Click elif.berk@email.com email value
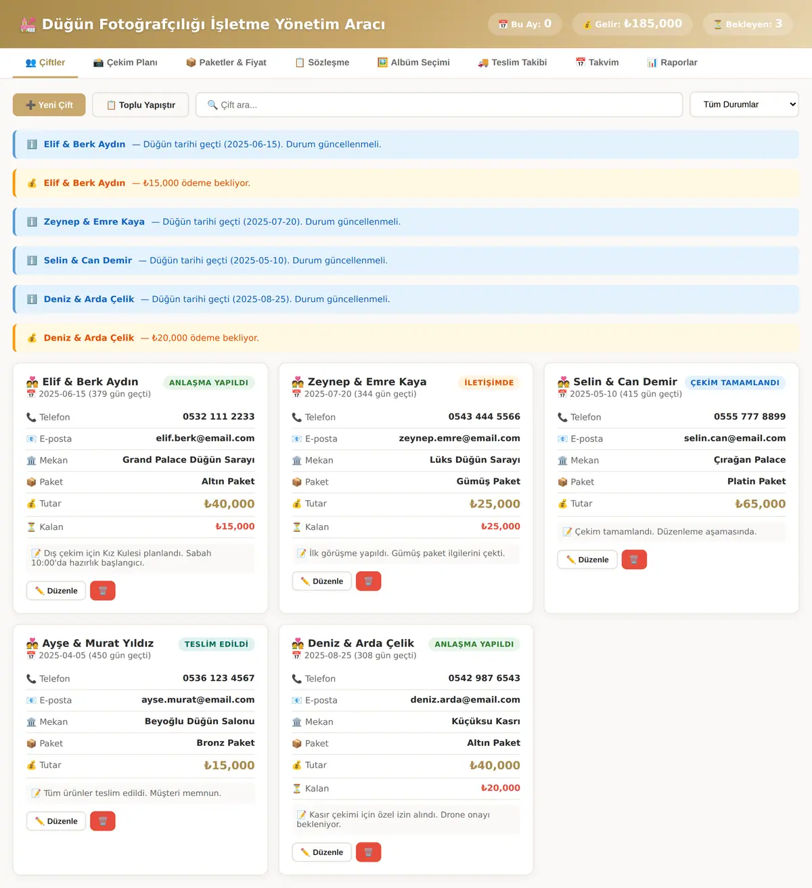Screen dimensions: 812x888 point(206,439)
